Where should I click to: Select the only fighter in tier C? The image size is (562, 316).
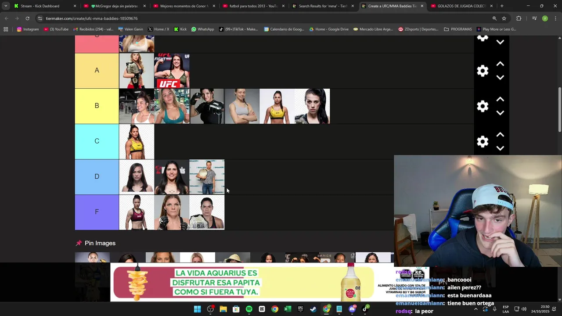(x=137, y=141)
